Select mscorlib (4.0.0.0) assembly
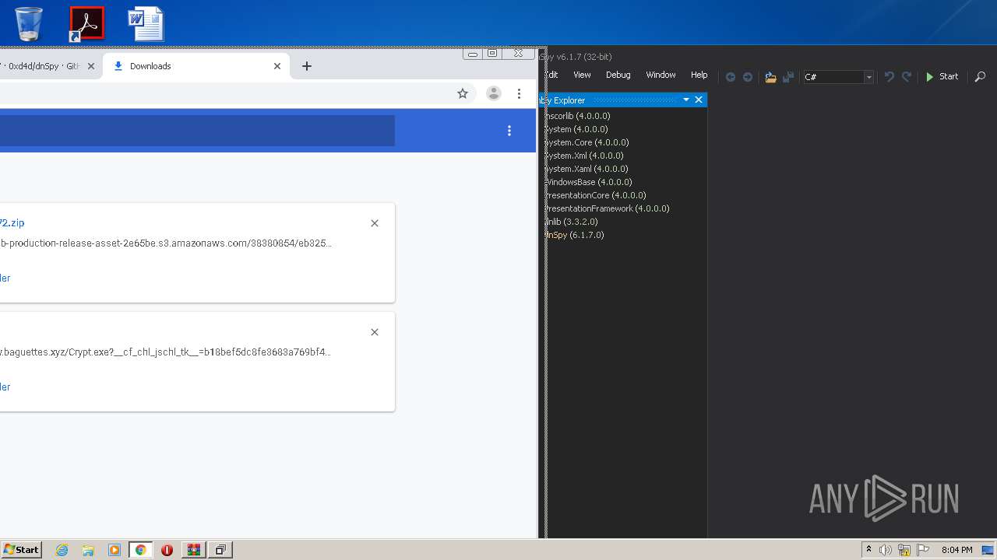997x560 pixels. (577, 116)
